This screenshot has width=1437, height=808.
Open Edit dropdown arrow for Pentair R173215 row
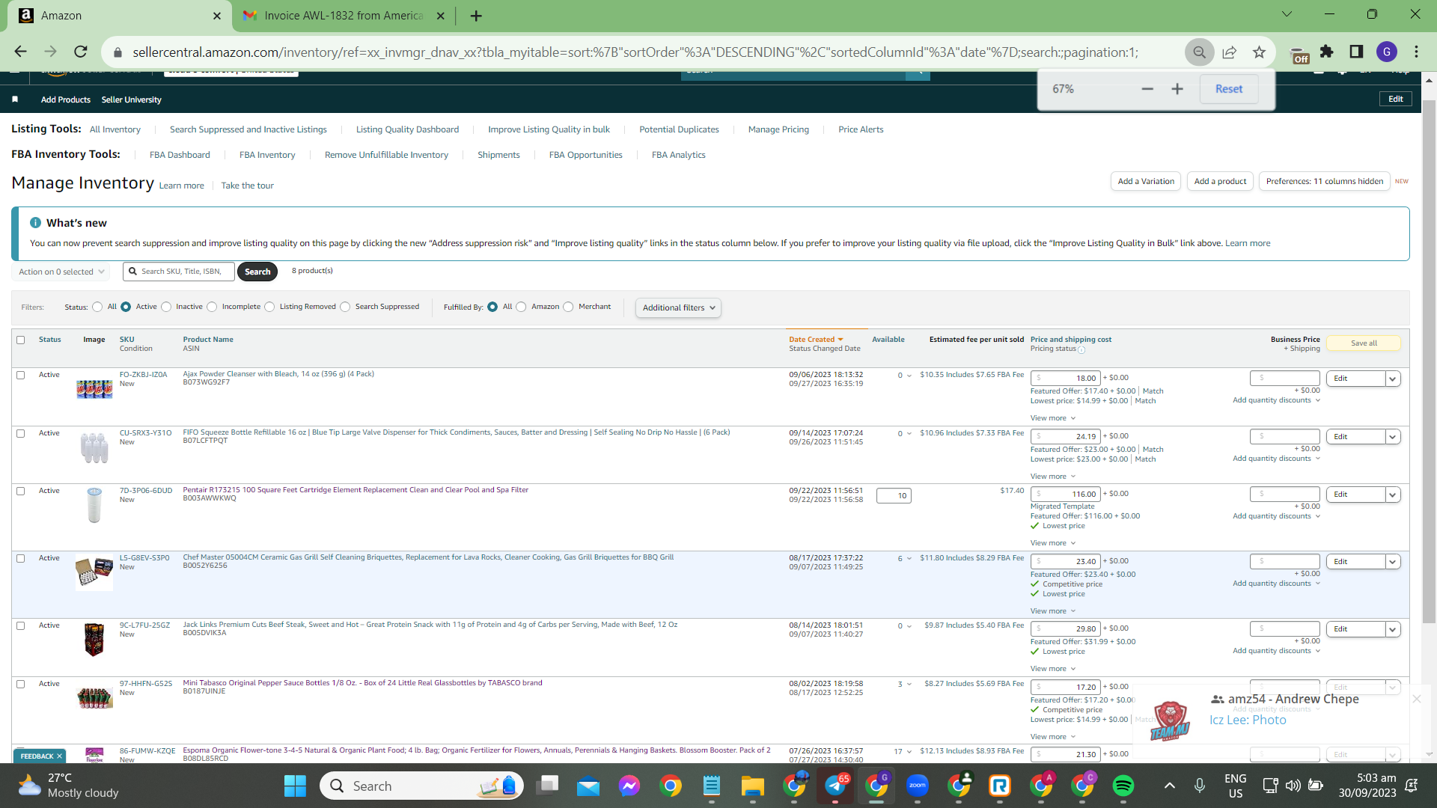1392,495
